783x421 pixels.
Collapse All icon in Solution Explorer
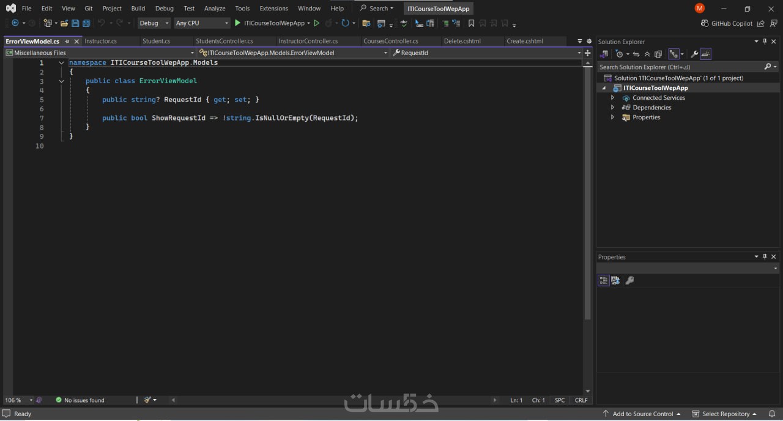pyautogui.click(x=647, y=54)
